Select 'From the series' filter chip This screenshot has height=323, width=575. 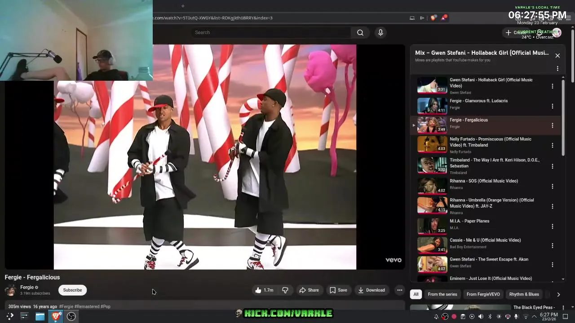click(442, 294)
